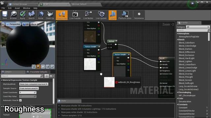This screenshot has height=118, width=211.
Task: Collapse the Multiply node arrow
Action: pos(116,41)
